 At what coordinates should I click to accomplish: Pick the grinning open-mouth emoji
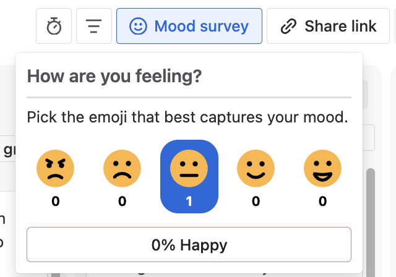[x=322, y=168]
